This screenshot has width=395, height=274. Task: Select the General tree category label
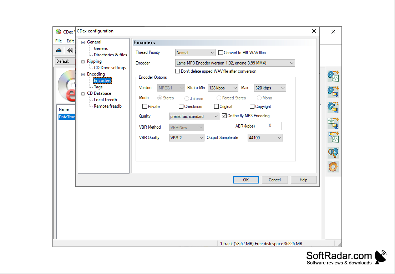point(94,42)
